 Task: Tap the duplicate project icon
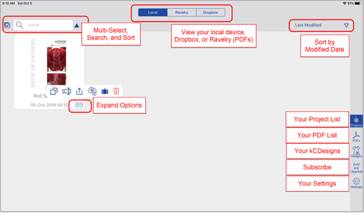pyautogui.click(x=54, y=91)
